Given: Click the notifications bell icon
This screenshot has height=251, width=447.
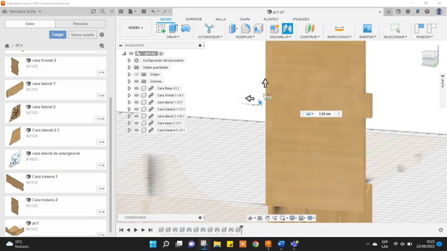Looking at the screenshot, I should pyautogui.click(x=418, y=12).
